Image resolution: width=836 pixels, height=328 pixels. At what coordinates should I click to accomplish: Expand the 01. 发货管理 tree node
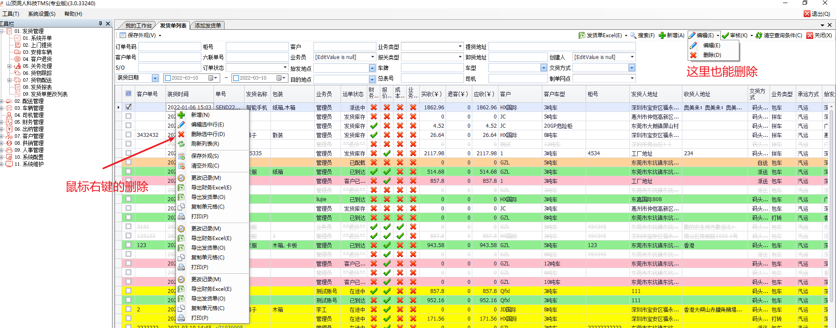click(x=2, y=31)
